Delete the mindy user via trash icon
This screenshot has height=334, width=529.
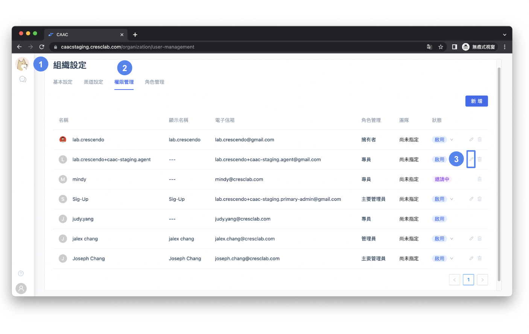pyautogui.click(x=479, y=179)
